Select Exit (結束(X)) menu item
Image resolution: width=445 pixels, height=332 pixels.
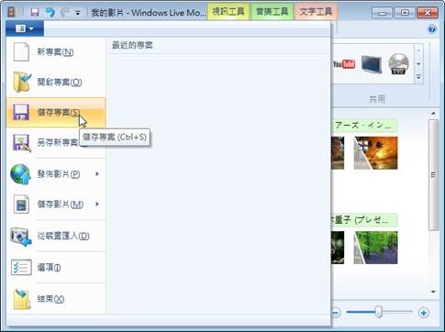(56, 299)
